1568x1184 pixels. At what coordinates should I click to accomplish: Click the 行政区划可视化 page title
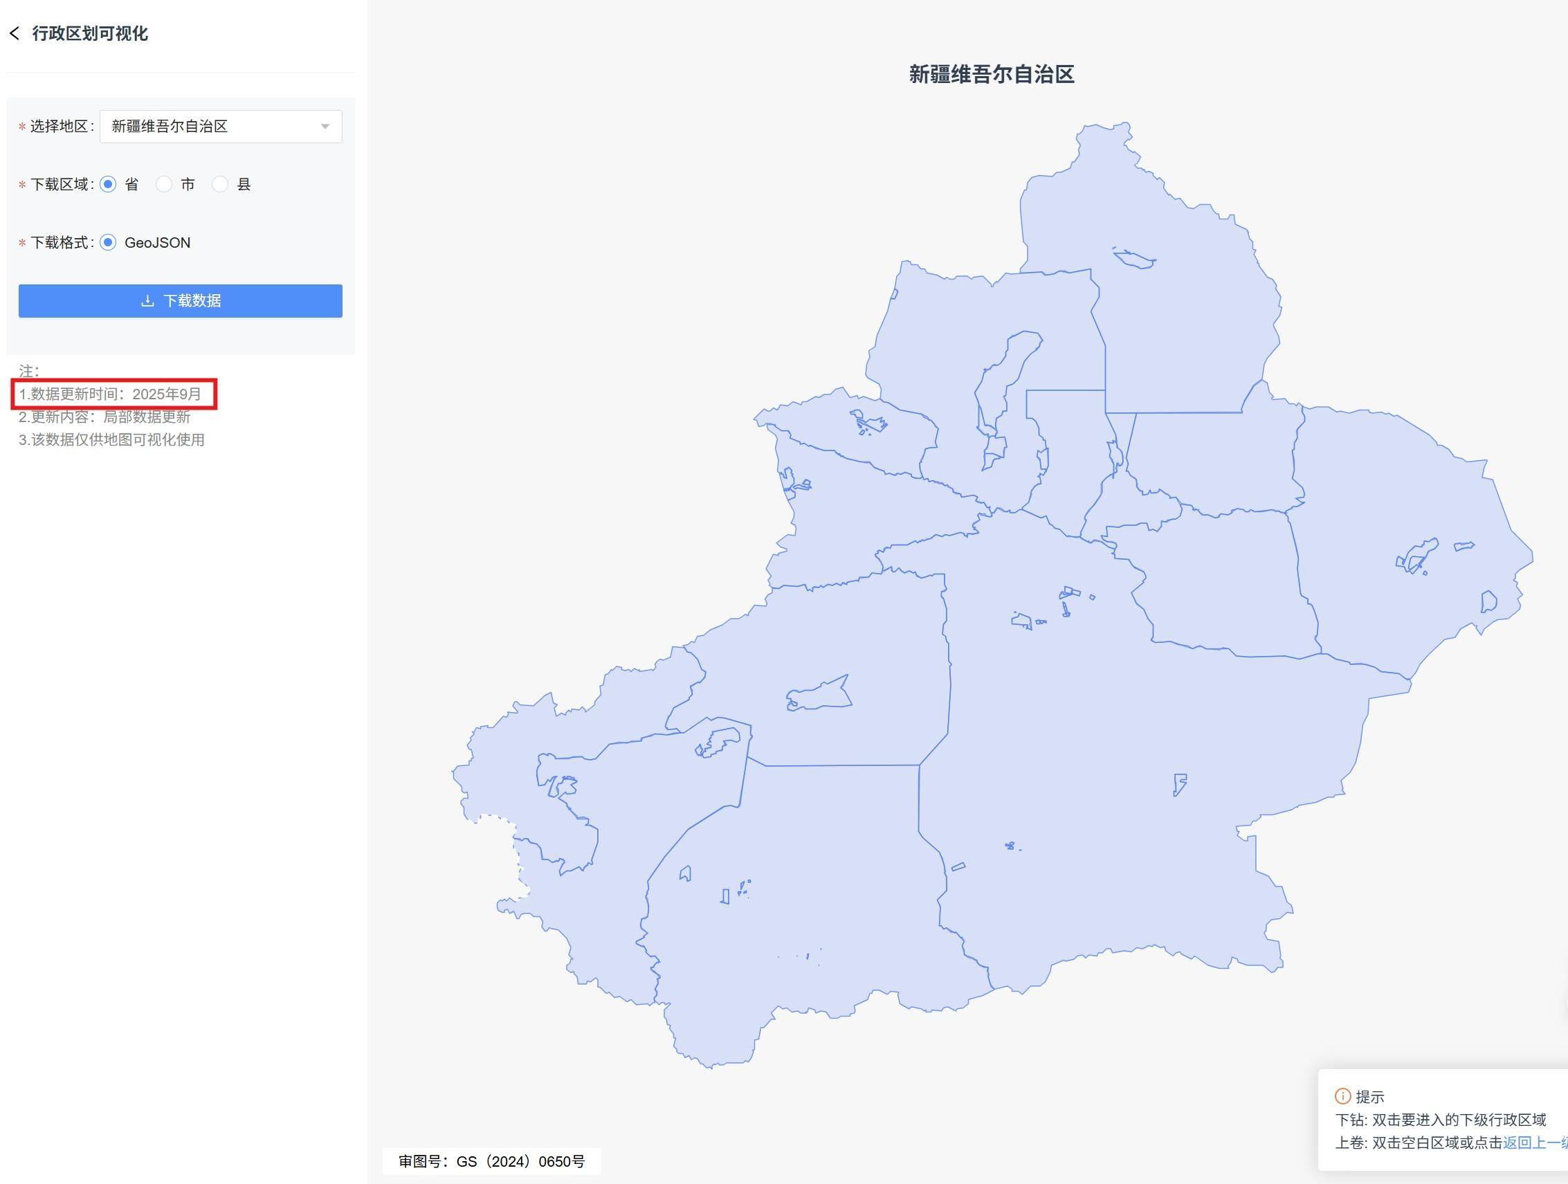tap(90, 33)
